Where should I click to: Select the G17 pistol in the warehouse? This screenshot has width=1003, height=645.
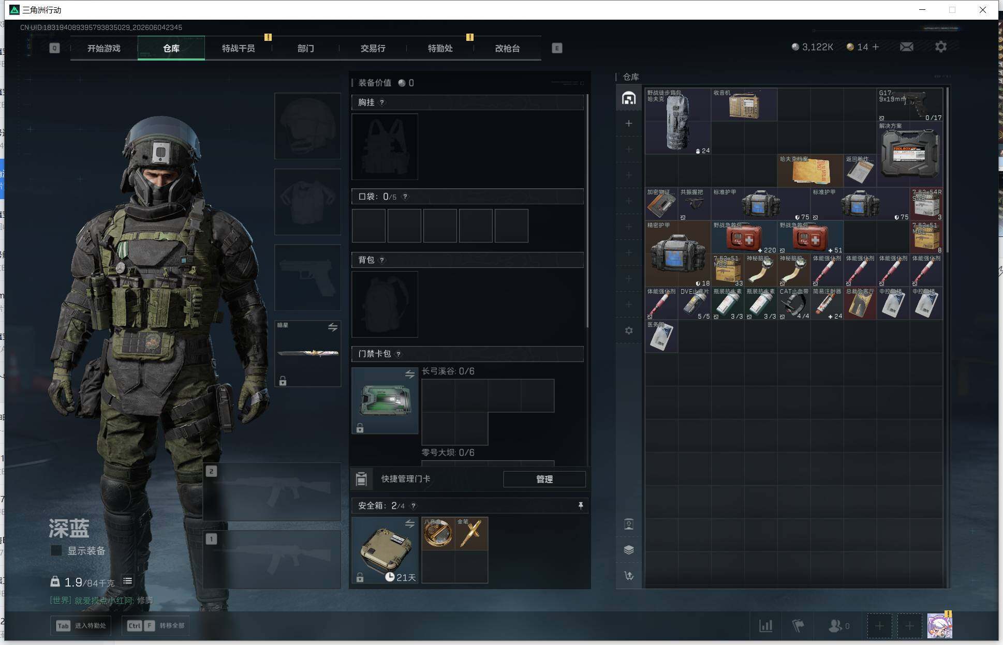tap(910, 104)
